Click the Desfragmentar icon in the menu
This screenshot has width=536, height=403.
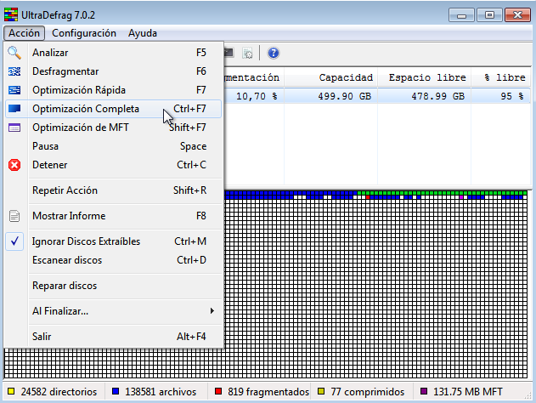tap(14, 71)
